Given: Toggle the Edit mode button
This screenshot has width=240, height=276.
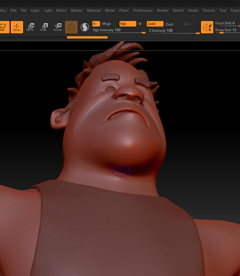Looking at the screenshot, I should tap(4, 27).
